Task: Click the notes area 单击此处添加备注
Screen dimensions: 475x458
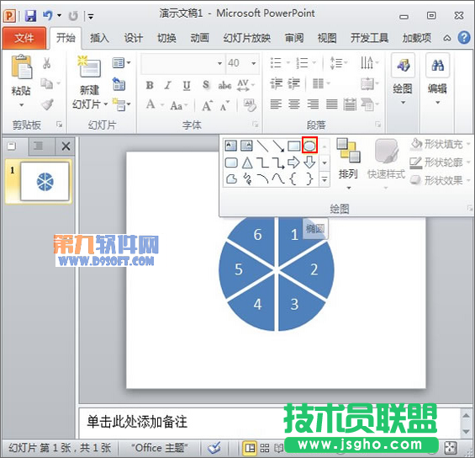Action: 137,422
